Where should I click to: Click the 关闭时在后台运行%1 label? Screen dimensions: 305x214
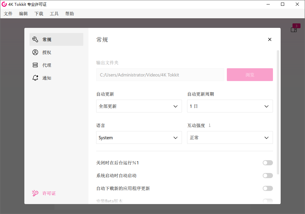[118, 163]
